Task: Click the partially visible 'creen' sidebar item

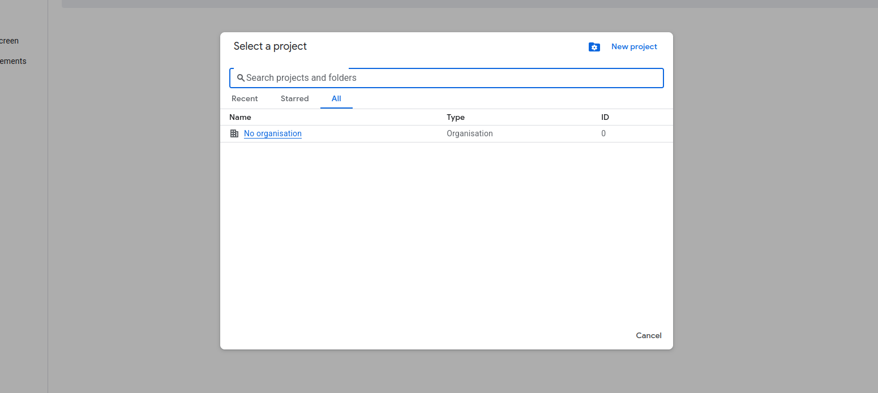Action: 9,41
